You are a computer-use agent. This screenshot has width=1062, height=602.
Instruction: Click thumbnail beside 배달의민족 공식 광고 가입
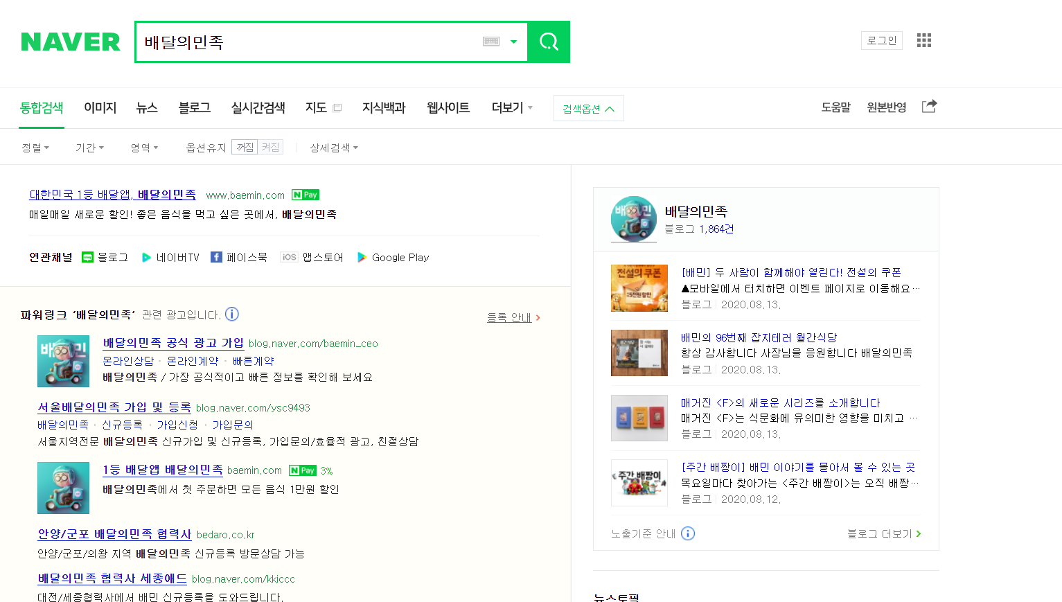(63, 361)
